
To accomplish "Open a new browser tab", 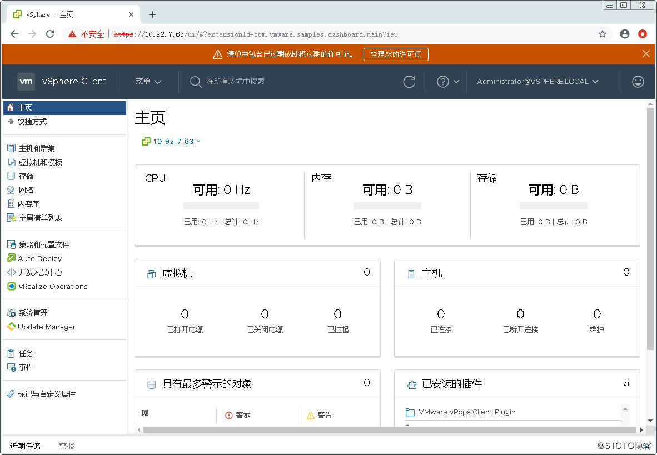I will pyautogui.click(x=152, y=14).
